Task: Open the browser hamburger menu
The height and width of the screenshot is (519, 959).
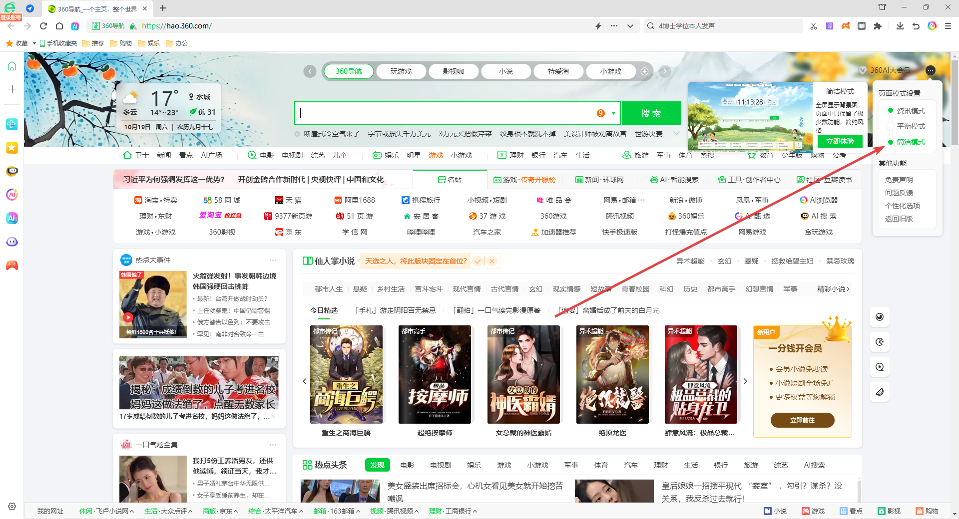Action: 948,26
